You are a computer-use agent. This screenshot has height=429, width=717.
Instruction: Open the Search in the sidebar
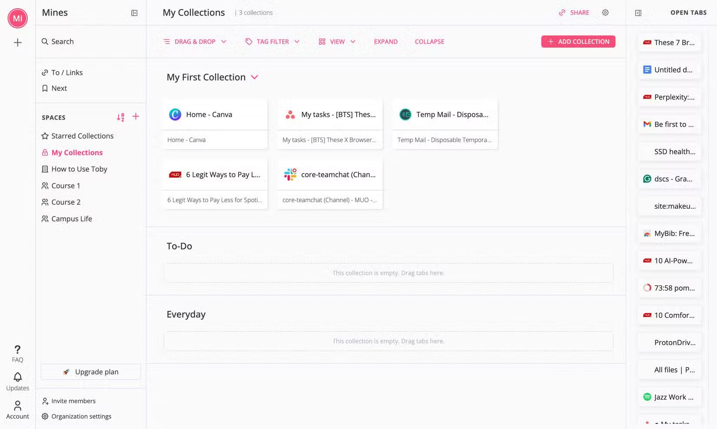point(62,41)
